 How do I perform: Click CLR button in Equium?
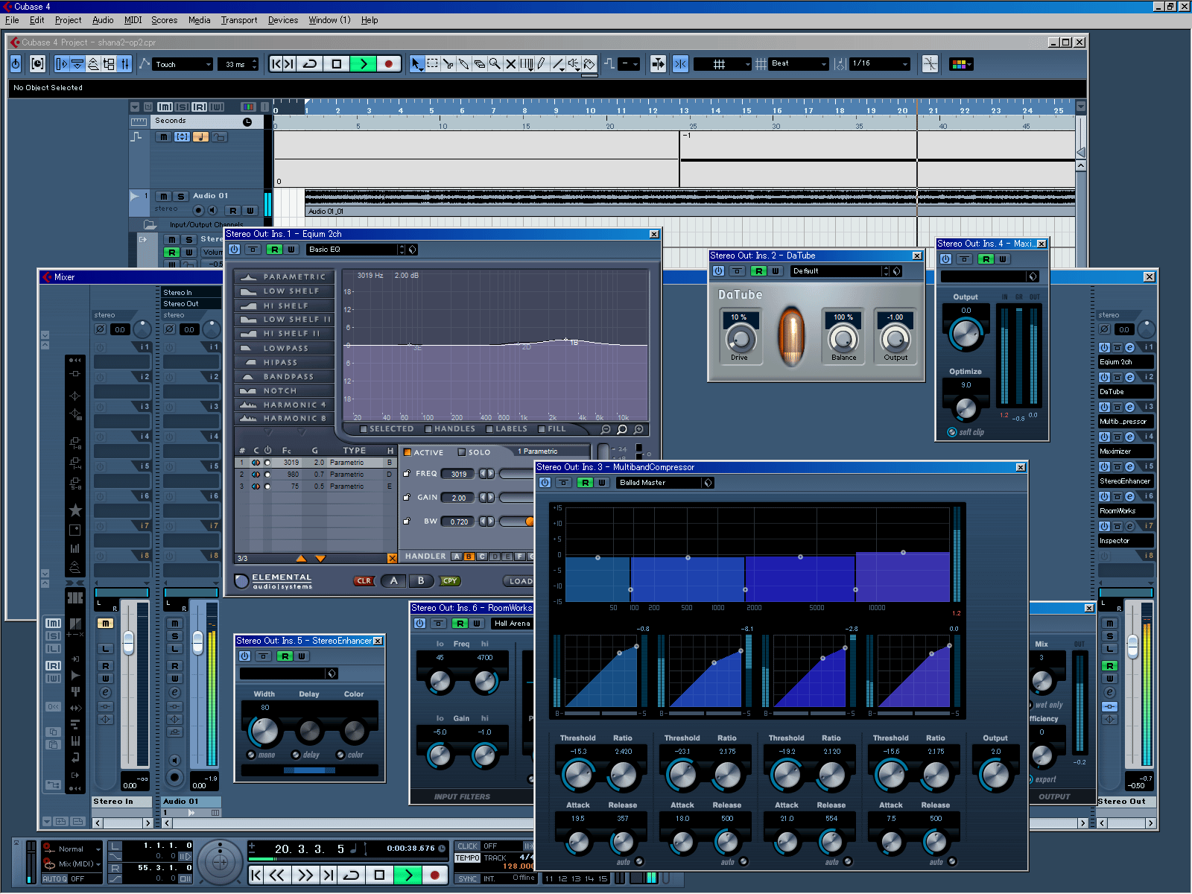364,581
